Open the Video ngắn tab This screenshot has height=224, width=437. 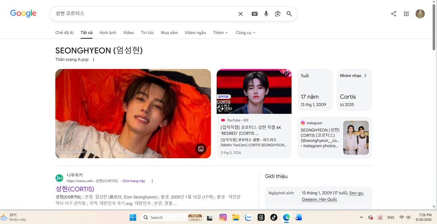pos(195,32)
